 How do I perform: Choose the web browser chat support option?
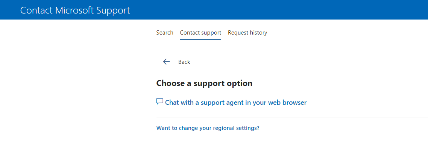235,102
